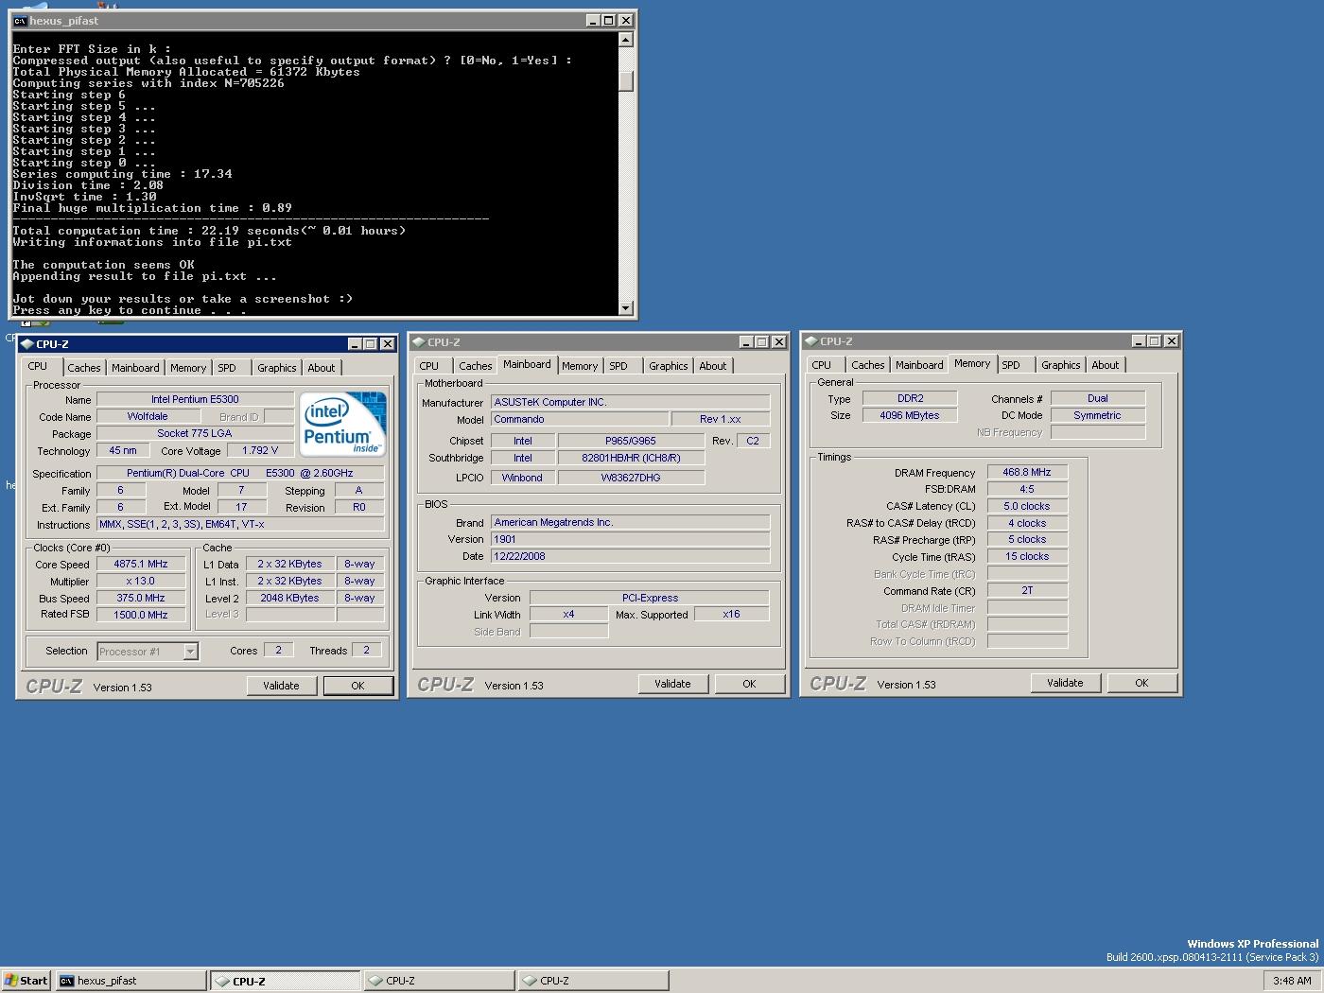Open the Windows Start menu
Screen dimensions: 1324x993
[26, 981]
